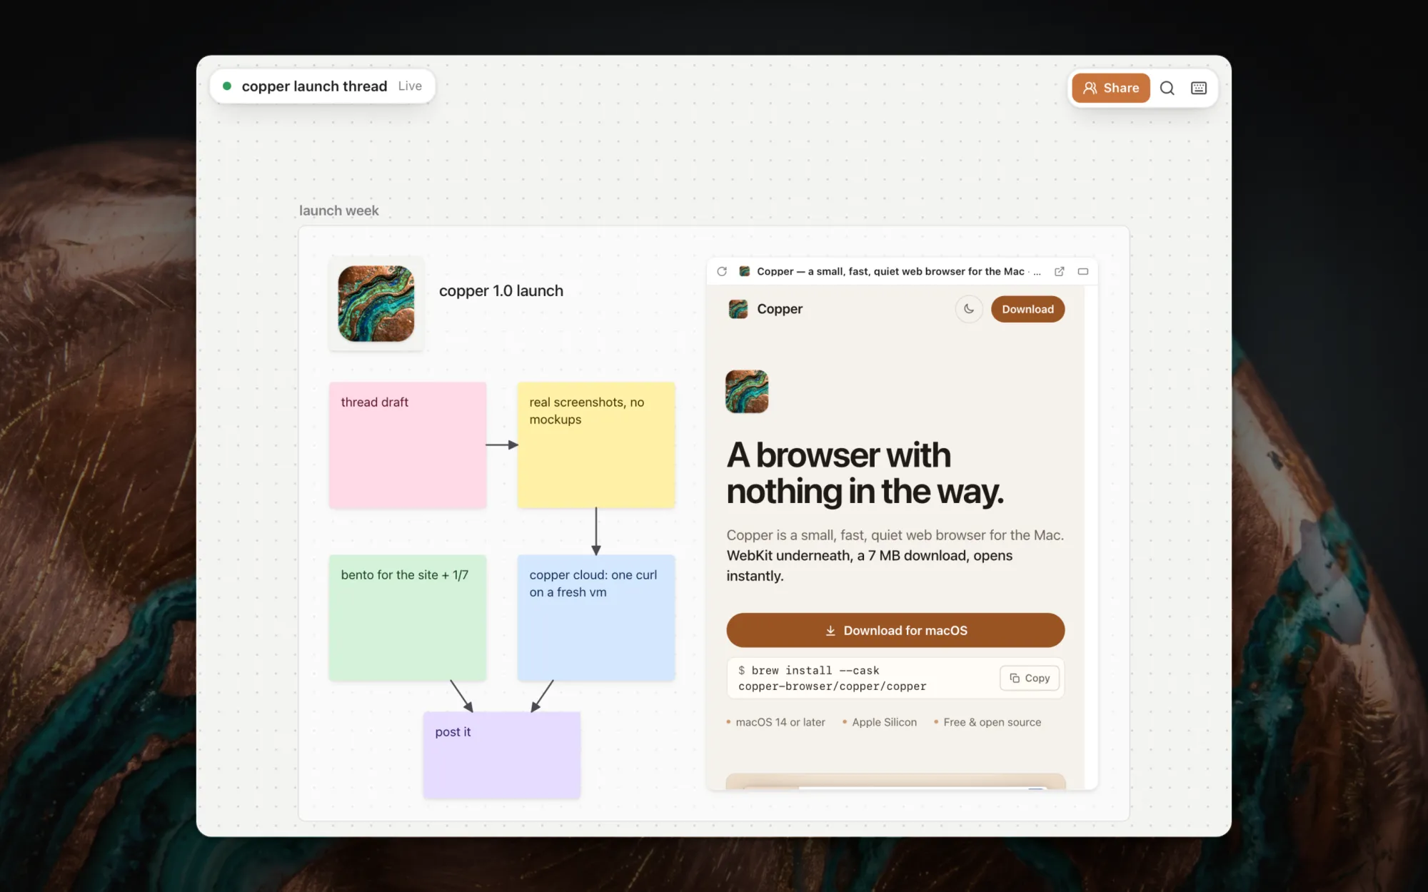The image size is (1428, 892).
Task: Select the purple post it note
Action: 502,755
